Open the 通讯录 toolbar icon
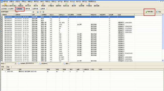This screenshot has width=164, height=91. click(74, 5)
